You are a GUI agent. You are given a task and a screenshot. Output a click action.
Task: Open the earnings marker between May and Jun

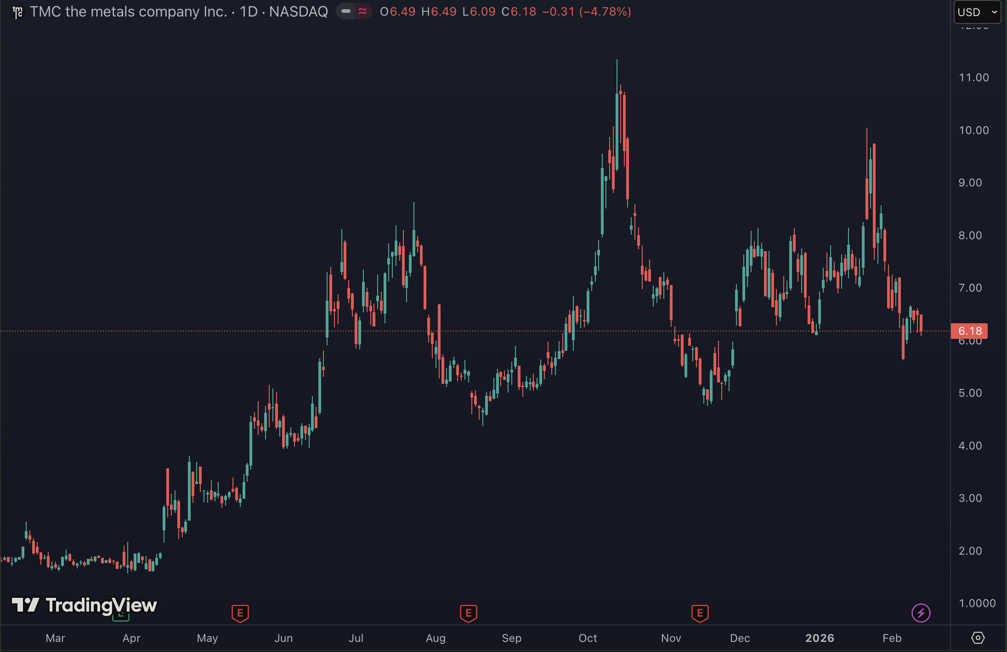tap(240, 613)
